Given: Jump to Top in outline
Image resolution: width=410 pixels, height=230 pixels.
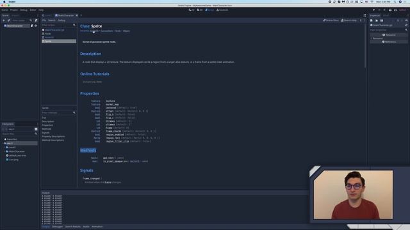Looking at the screenshot, I should pos(44,118).
